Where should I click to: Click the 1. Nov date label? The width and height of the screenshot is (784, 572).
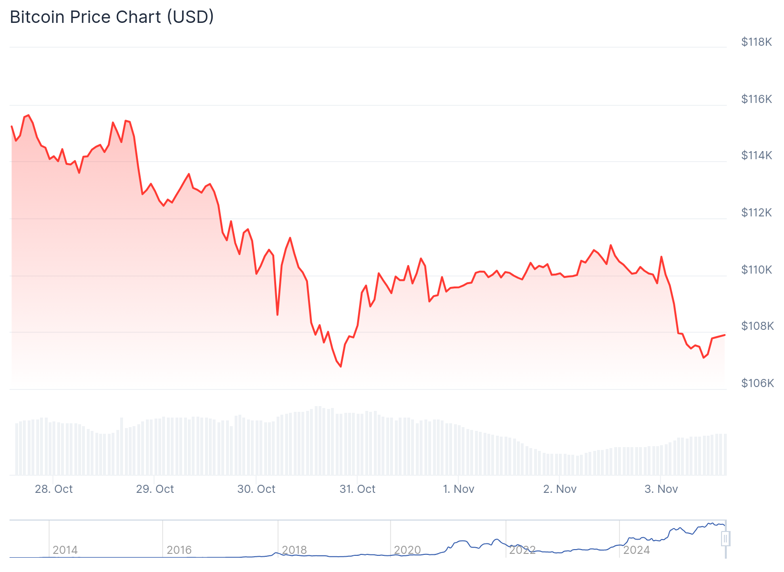(458, 489)
